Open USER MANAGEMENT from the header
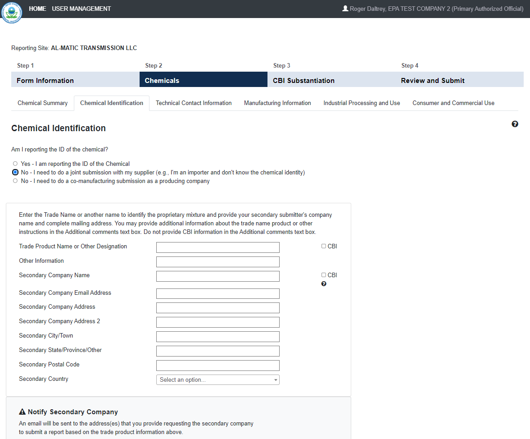The width and height of the screenshot is (530, 439). point(82,9)
